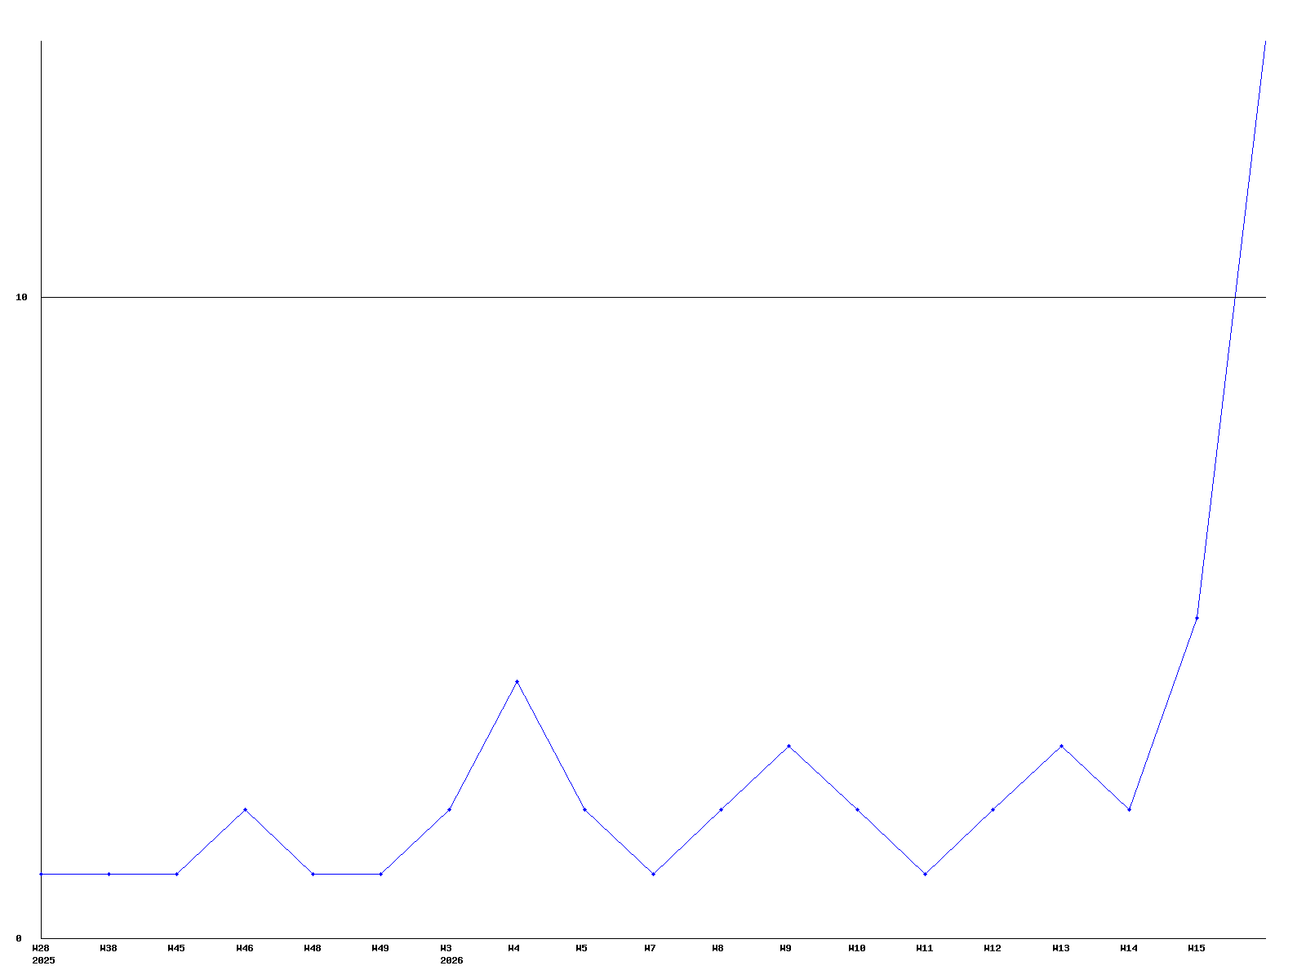Click the W45 x-axis label
Viewport: 1306px width, 979px height.
pyautogui.click(x=176, y=948)
